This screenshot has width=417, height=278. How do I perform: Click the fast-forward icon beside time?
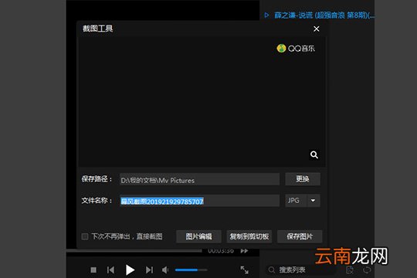tap(244, 251)
